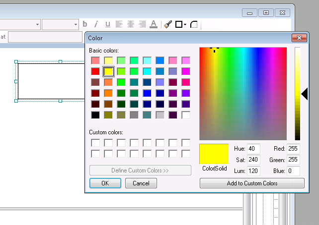Toggle italic formatting in toolbar
Viewport: 319px width, 225px height.
96,24
